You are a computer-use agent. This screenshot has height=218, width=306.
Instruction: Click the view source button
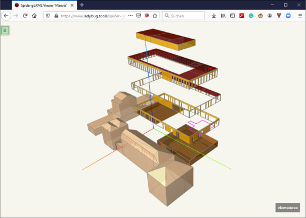tap(287, 208)
